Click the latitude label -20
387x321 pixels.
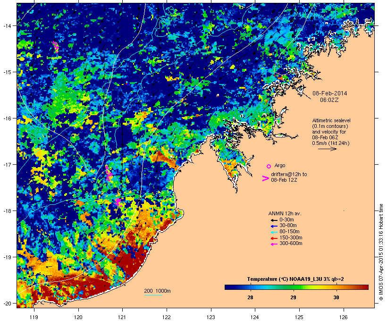(x=8, y=303)
